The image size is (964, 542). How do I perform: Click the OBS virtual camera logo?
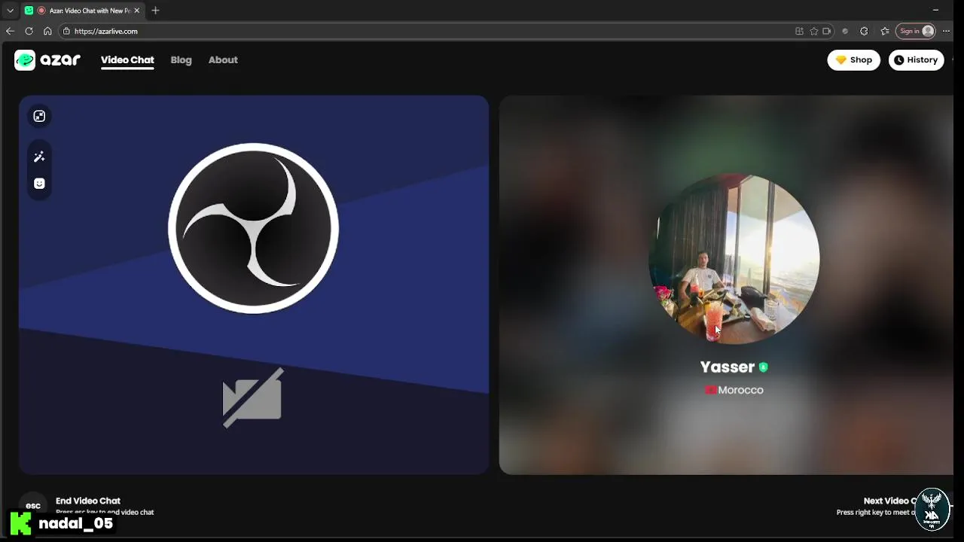(253, 228)
